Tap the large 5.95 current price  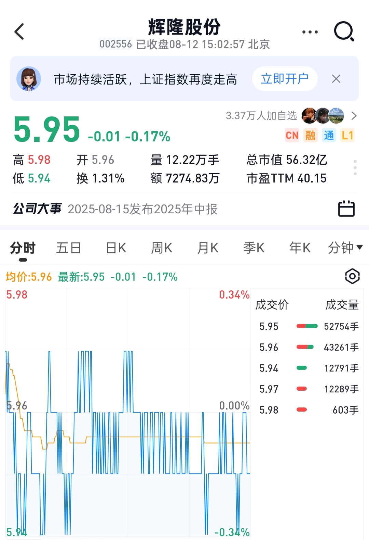[47, 129]
